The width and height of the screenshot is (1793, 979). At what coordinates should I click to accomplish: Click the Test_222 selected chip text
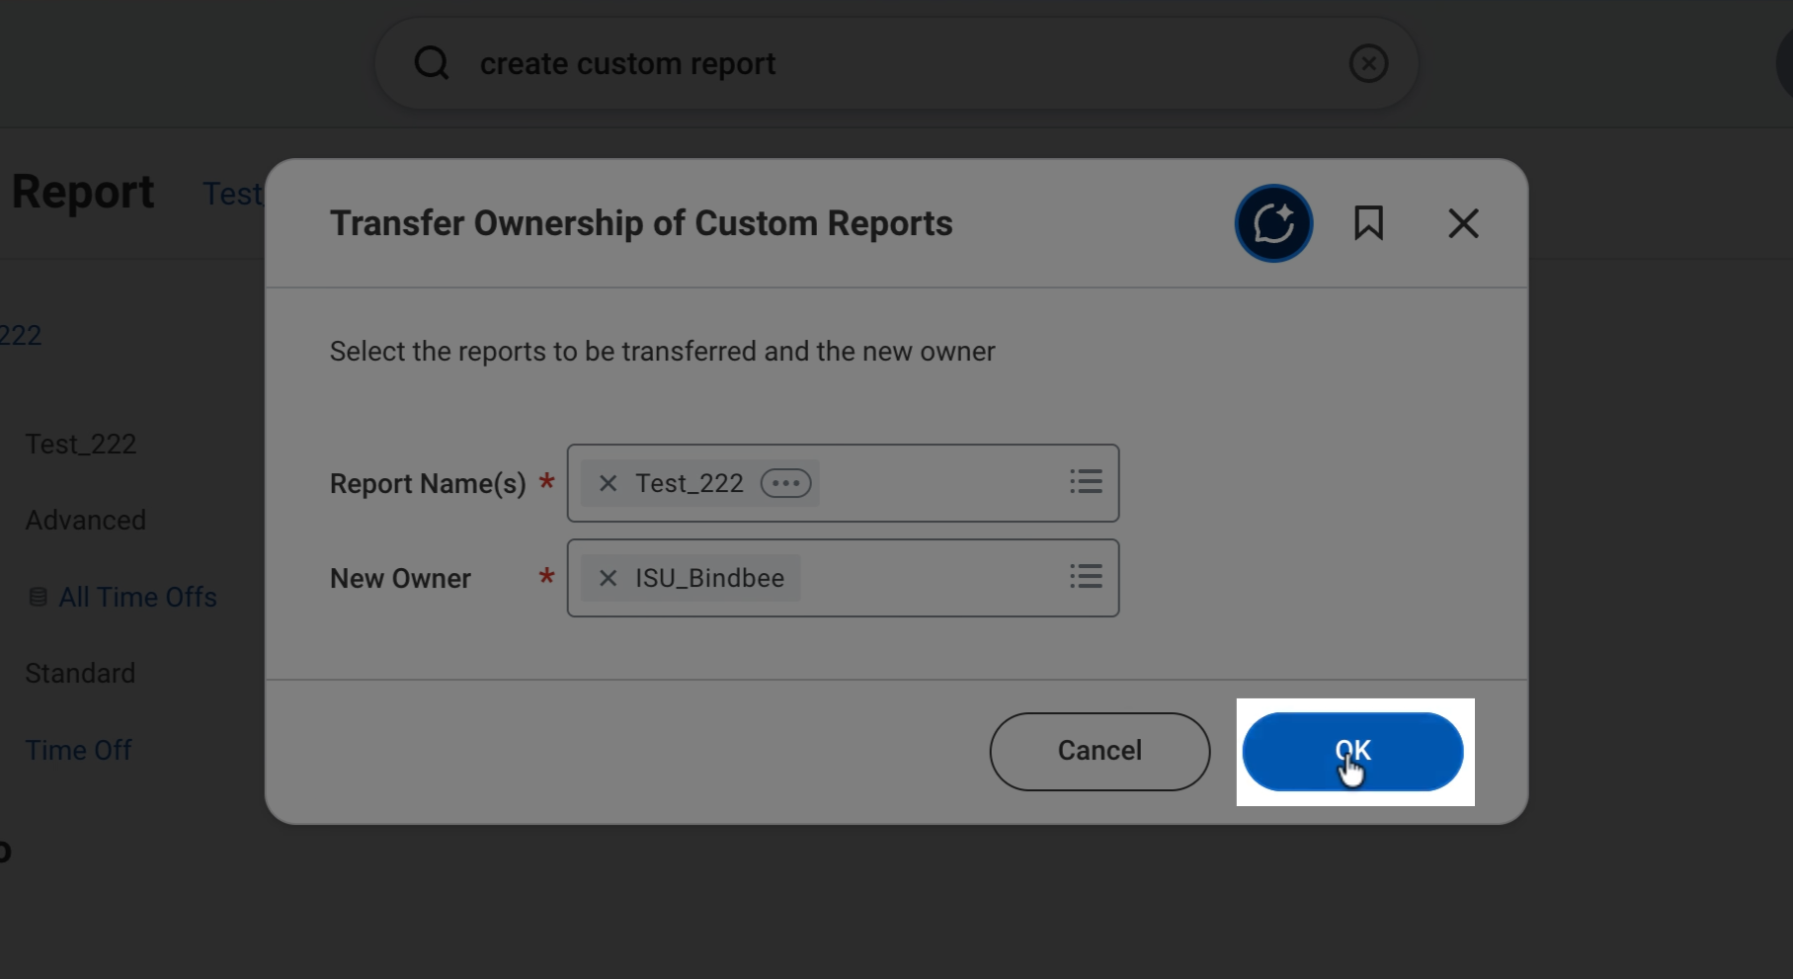(690, 483)
